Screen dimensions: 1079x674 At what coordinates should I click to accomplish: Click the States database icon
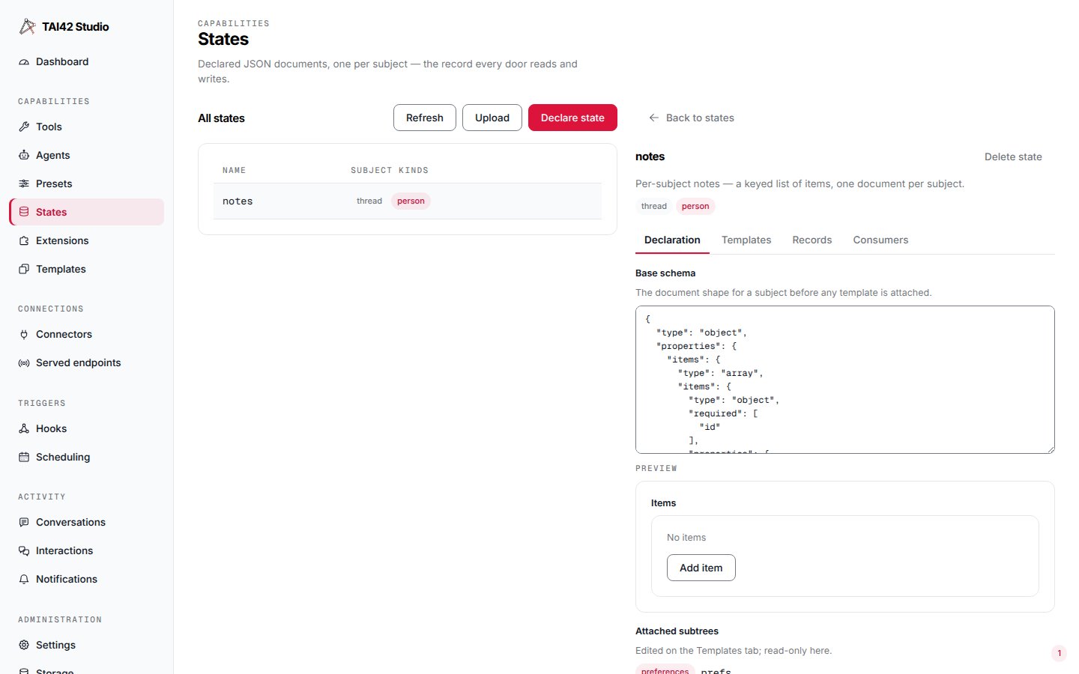pyautogui.click(x=24, y=213)
